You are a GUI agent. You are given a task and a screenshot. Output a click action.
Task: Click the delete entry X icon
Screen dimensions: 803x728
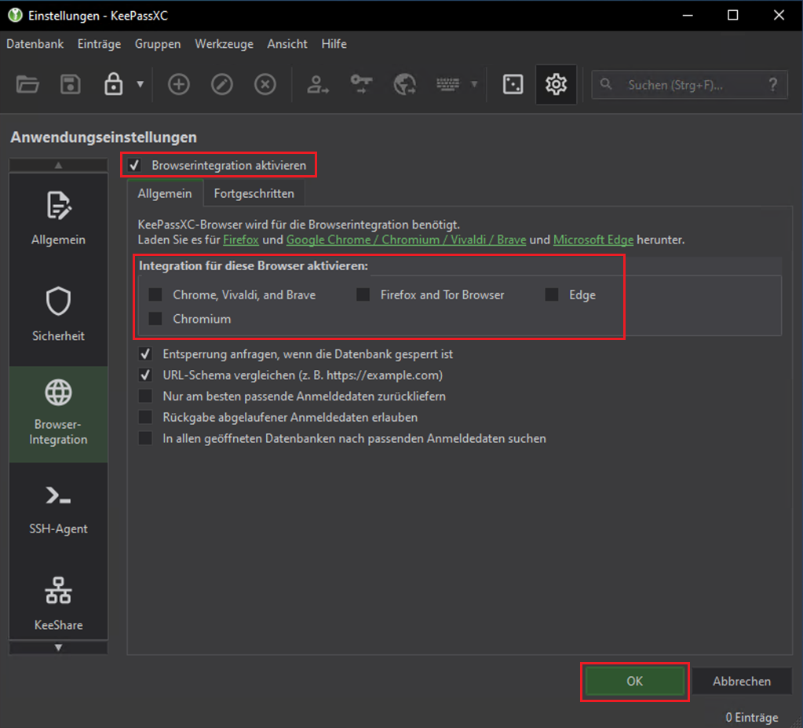(x=265, y=85)
